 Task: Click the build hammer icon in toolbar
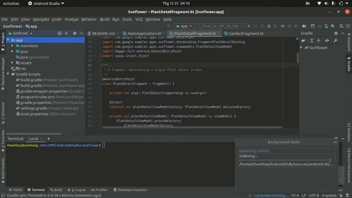click(169, 26)
